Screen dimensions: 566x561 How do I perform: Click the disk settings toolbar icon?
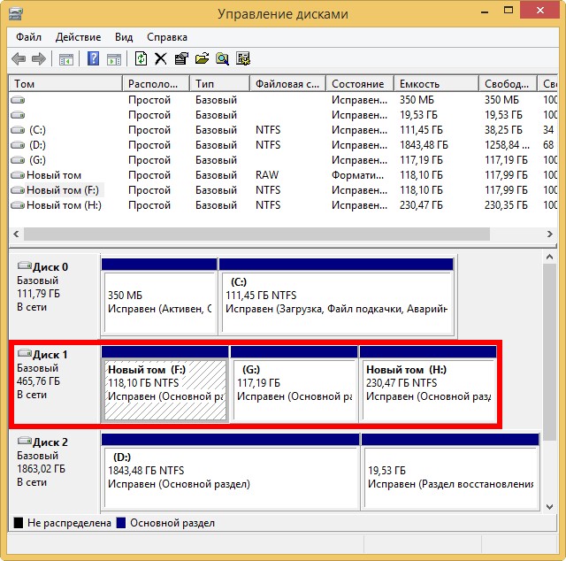(x=243, y=58)
